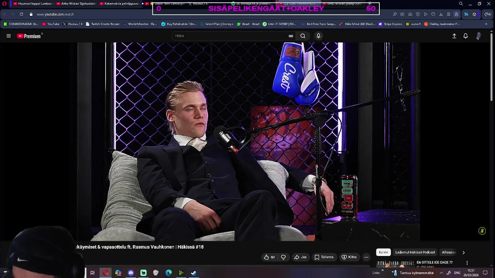Like the video with thumbs up
The image size is (495, 278).
click(x=270, y=257)
